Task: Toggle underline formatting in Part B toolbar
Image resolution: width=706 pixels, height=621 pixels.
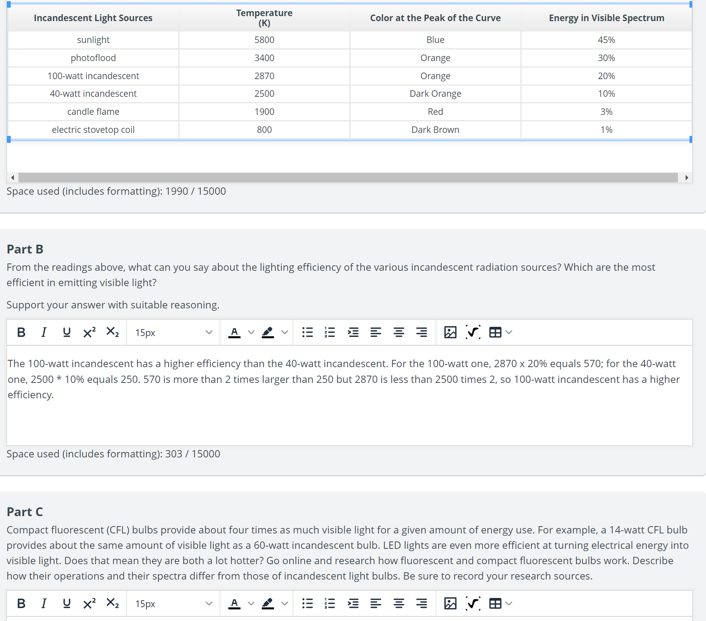Action: pyautogui.click(x=66, y=332)
